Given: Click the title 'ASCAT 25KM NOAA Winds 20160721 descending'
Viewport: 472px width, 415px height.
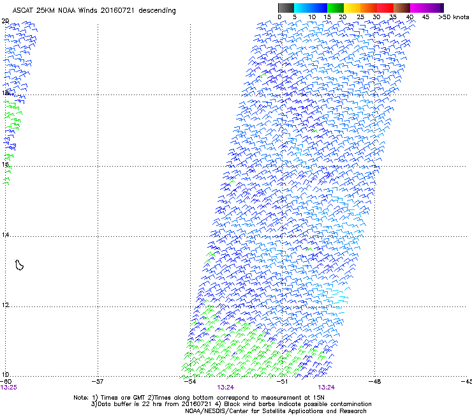Looking at the screenshot, I should [x=94, y=11].
